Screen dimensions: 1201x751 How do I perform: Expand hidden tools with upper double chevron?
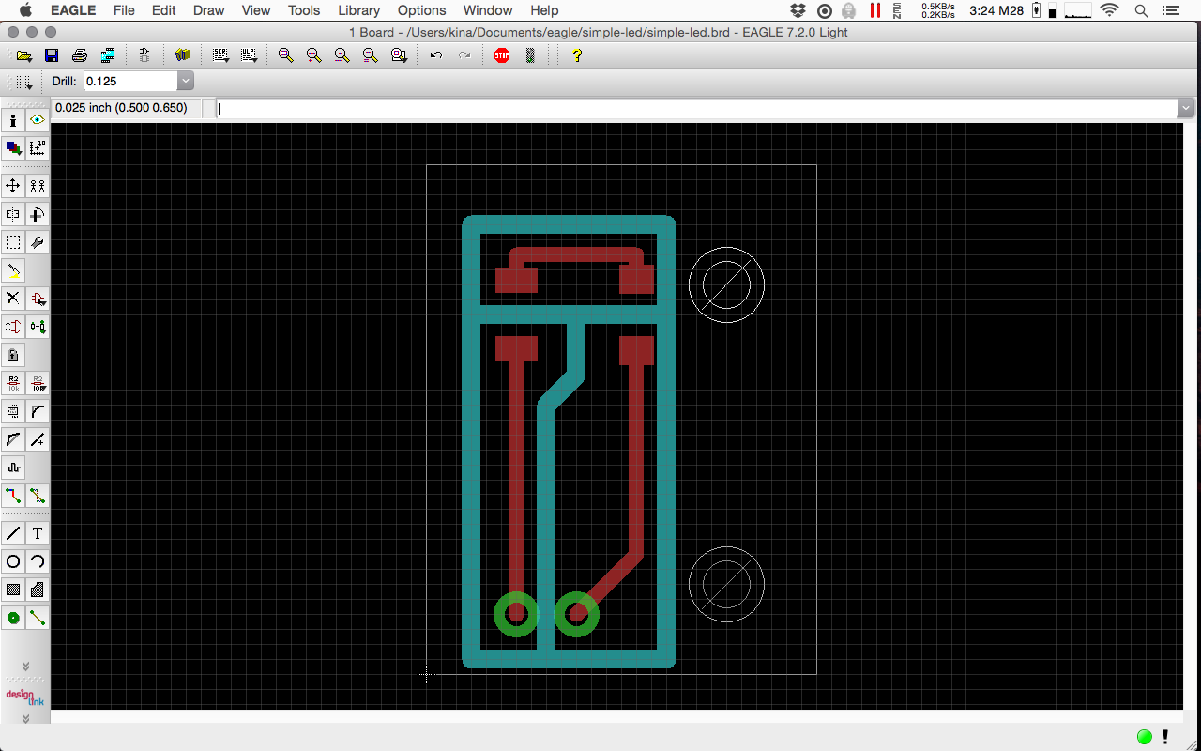pyautogui.click(x=25, y=666)
